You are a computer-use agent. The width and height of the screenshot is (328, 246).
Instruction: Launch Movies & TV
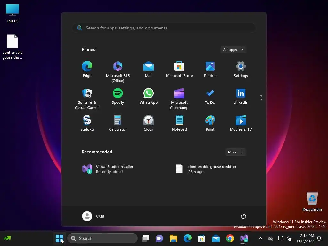click(x=241, y=123)
